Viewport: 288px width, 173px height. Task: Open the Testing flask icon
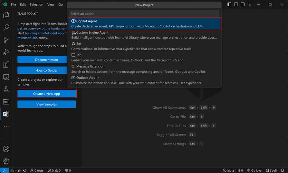click(x=6, y=89)
